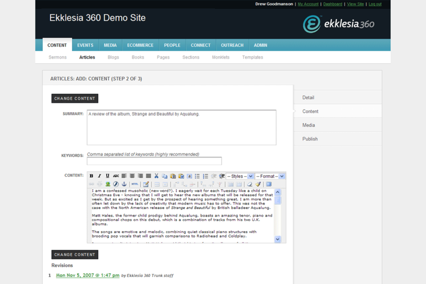
Task: Switch to the OUTREACH tab
Action: click(x=232, y=45)
